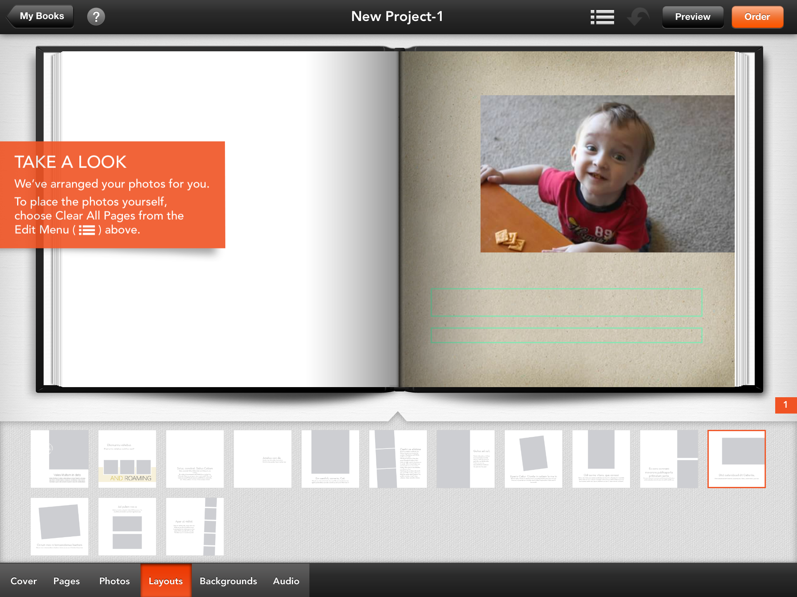Choose the text-only layout with bottom paragraph
Image resolution: width=797 pixels, height=597 pixels.
tap(195, 459)
